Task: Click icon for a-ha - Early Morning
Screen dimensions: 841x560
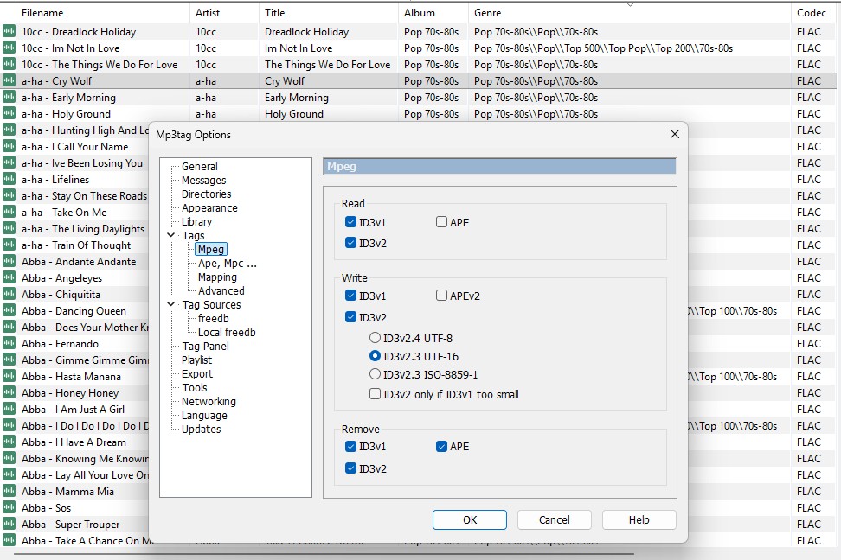Action: pyautogui.click(x=10, y=98)
